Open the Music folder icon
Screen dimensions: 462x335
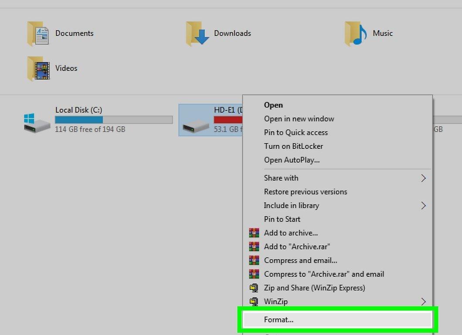[356, 33]
